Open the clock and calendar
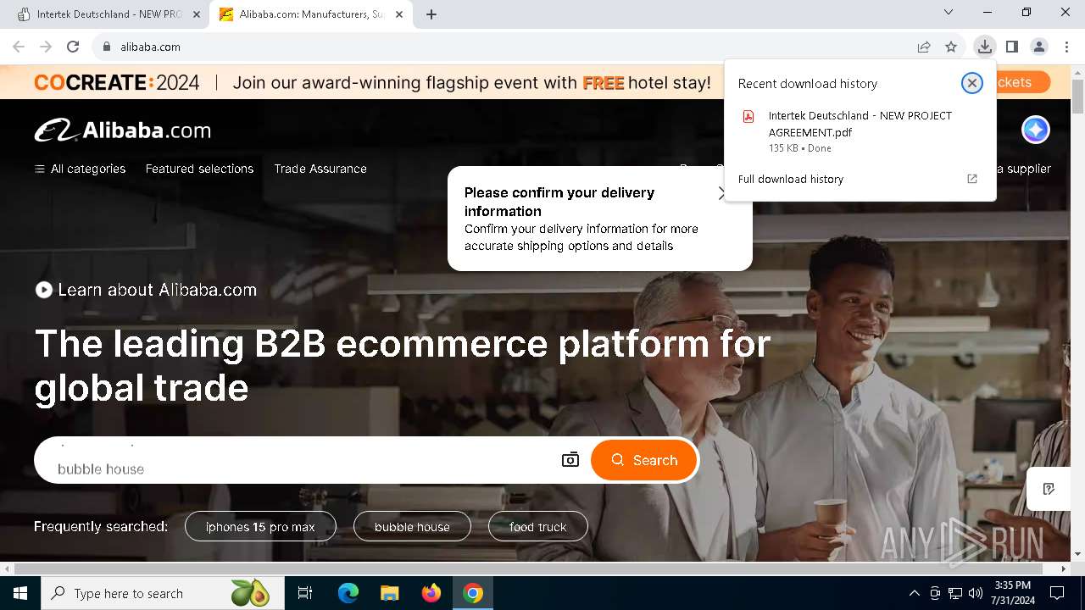 (x=1012, y=593)
